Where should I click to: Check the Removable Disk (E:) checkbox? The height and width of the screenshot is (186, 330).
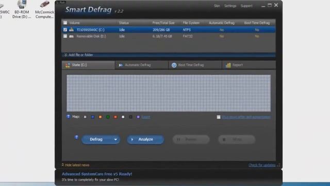click(x=65, y=36)
